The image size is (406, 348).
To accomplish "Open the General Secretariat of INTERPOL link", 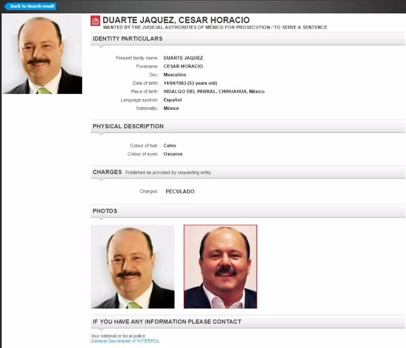I will click(125, 341).
